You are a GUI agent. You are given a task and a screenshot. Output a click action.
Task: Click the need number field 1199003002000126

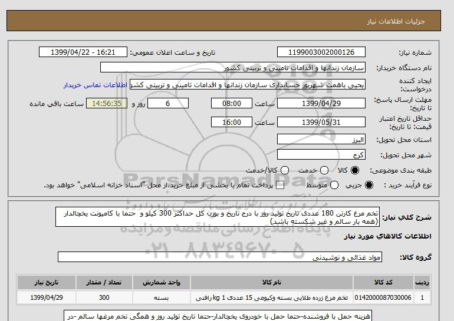point(321,52)
